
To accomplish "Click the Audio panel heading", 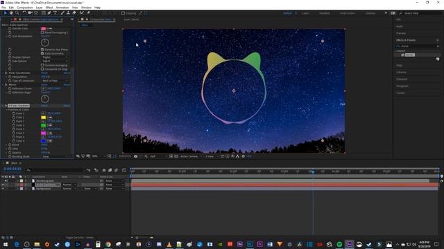I will point(400,26).
